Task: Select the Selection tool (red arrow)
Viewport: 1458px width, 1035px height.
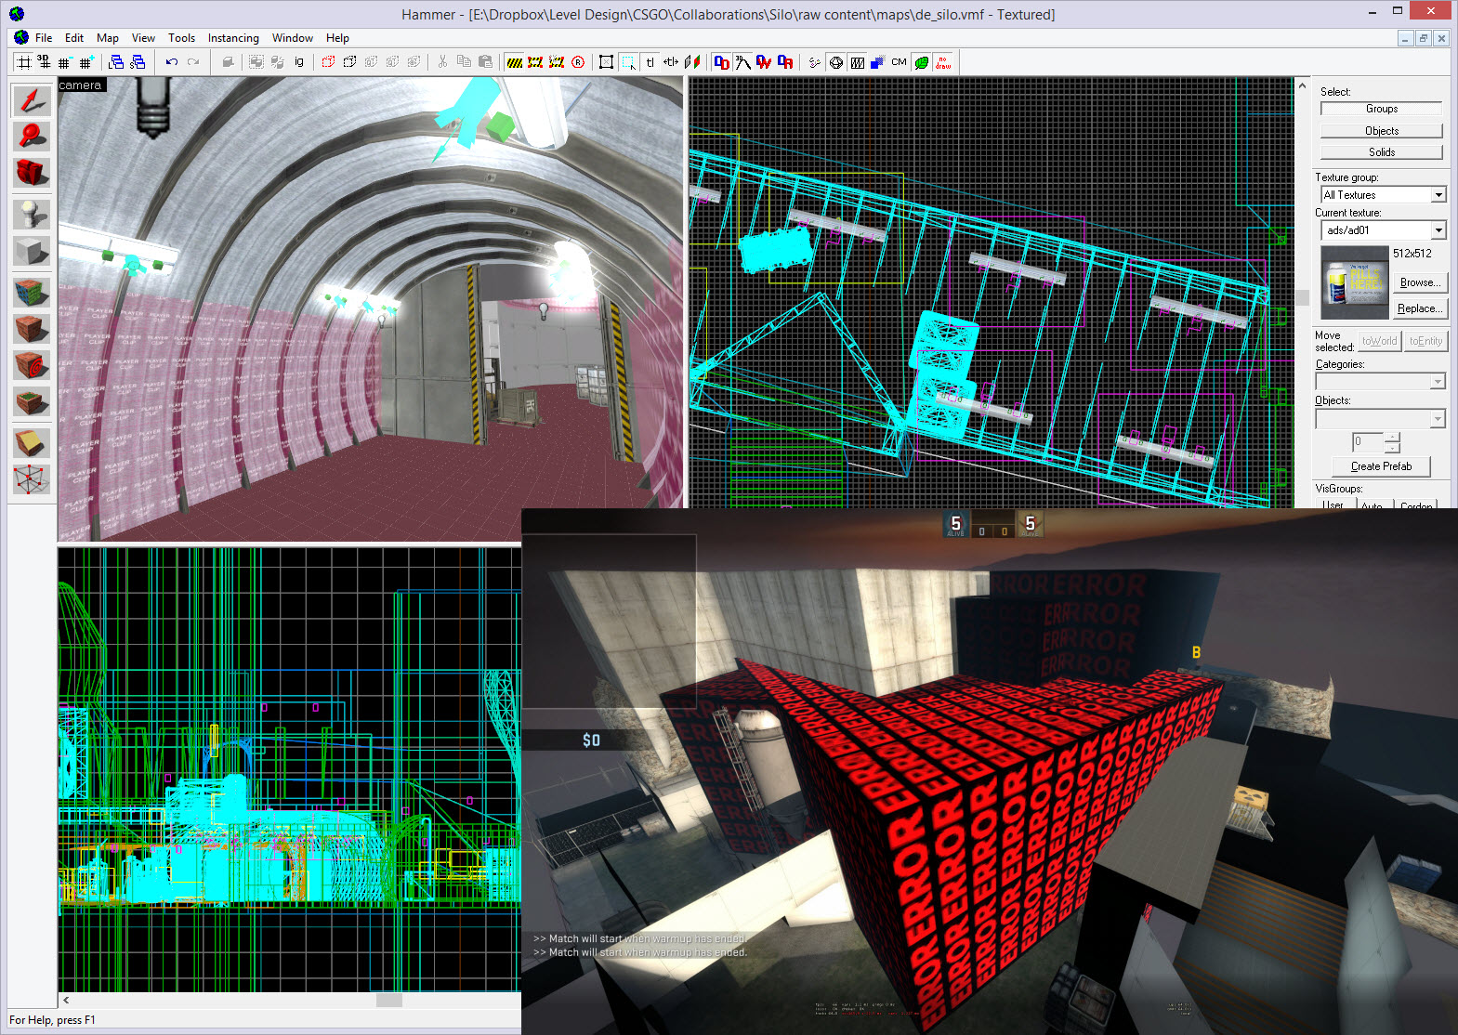Action: coord(32,100)
